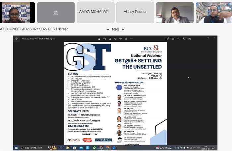Select the video tile of man in grey blazer
This screenshot has height=151, width=232.
pos(175,13)
